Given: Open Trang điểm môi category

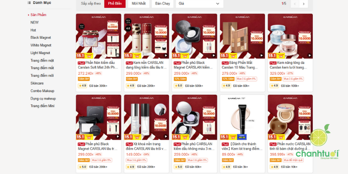Looking at the screenshot, I should (x=42, y=75).
